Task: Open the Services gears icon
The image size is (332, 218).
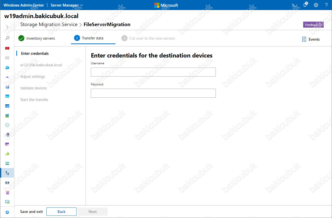Action: click(x=7, y=154)
